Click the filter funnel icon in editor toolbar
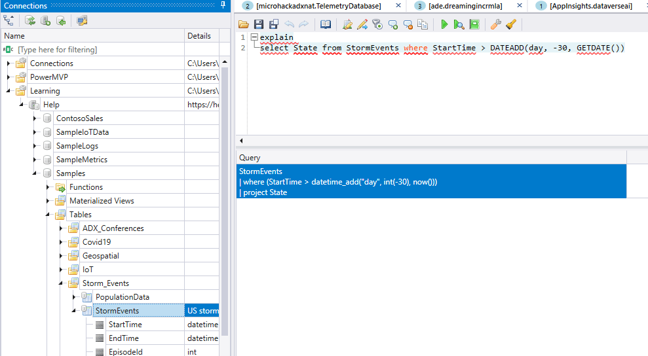The height and width of the screenshot is (356, 648). [x=377, y=24]
